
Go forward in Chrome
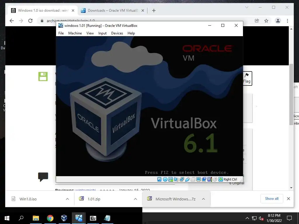pyautogui.click(x=21, y=21)
